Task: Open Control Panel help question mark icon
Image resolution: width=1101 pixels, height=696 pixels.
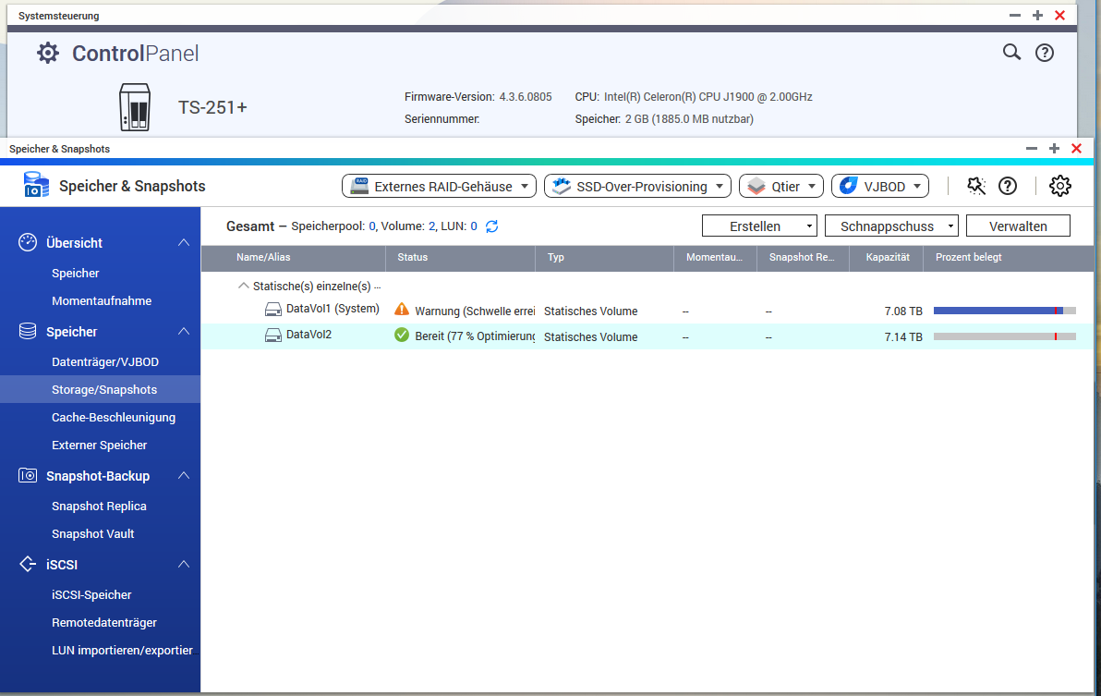Action: [1044, 53]
